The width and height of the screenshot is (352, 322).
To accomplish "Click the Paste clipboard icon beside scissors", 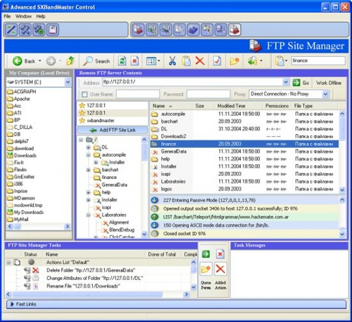I will (186, 60).
